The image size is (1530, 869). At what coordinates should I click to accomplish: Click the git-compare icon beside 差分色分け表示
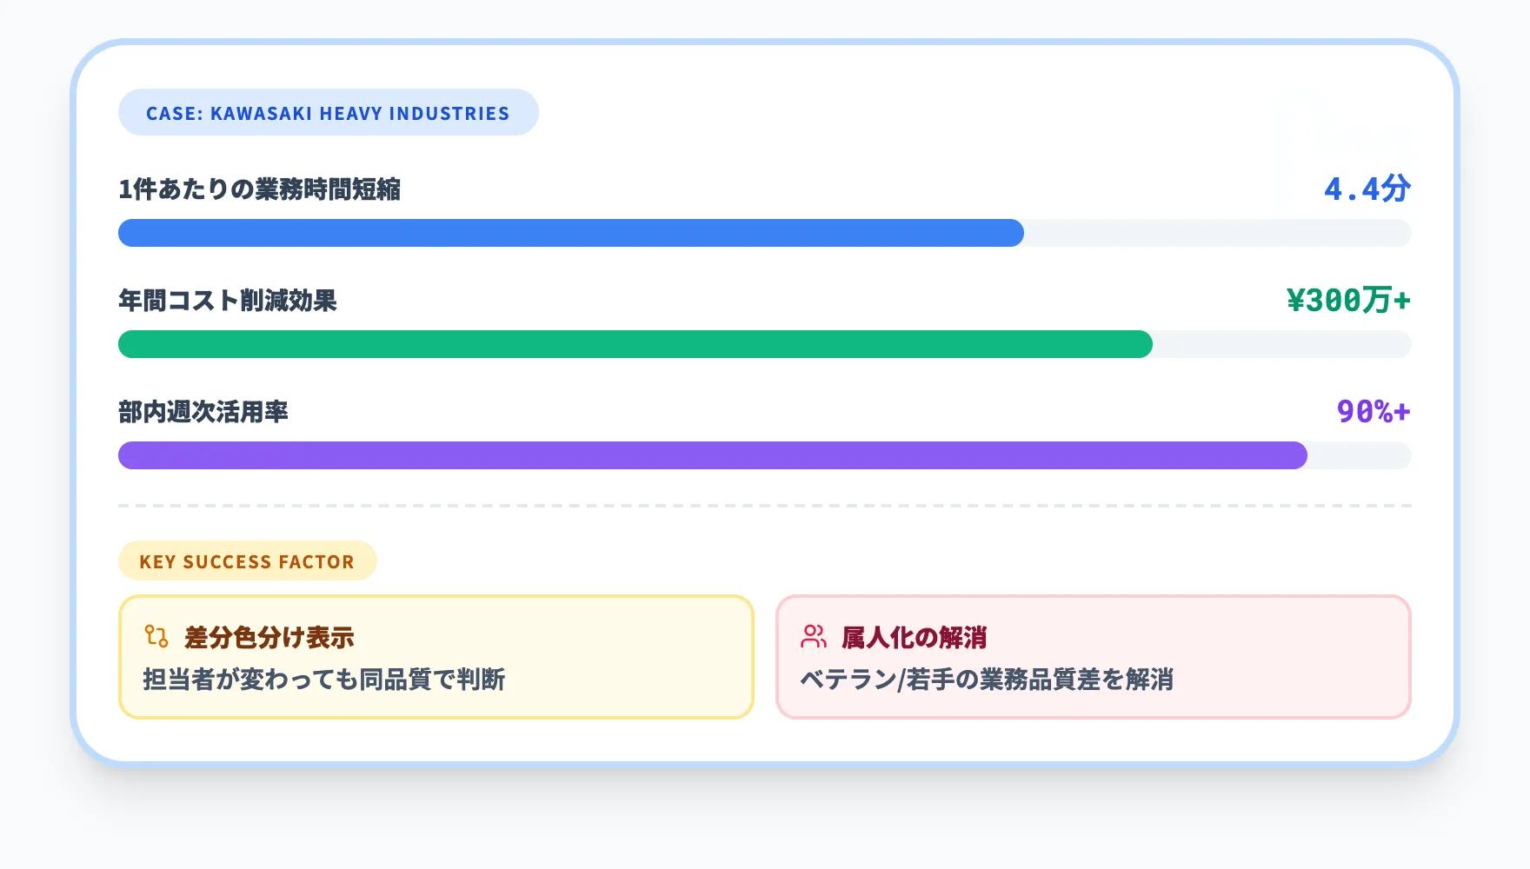156,636
